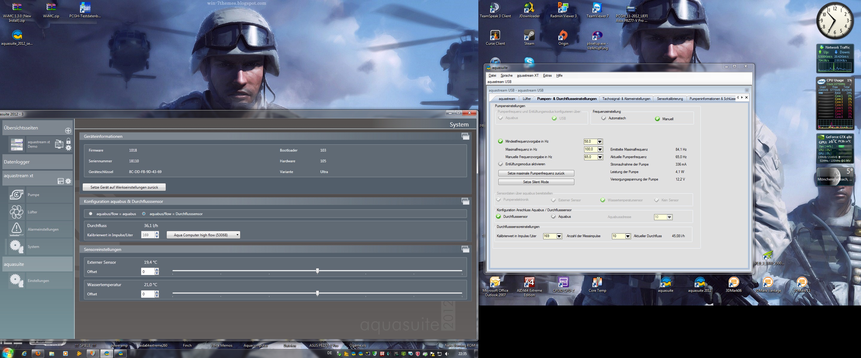Collapse the Geräteinformationen panel with its corner icon
This screenshot has height=358, width=861.
(465, 136)
